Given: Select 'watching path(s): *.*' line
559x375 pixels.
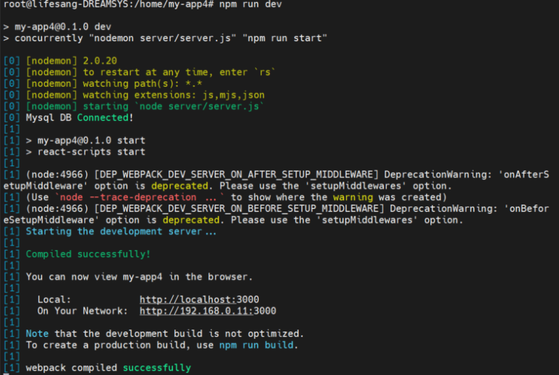Looking at the screenshot, I should [x=142, y=84].
